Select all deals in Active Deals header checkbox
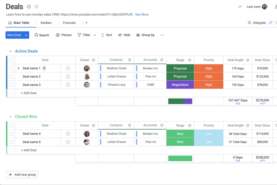 11,60
